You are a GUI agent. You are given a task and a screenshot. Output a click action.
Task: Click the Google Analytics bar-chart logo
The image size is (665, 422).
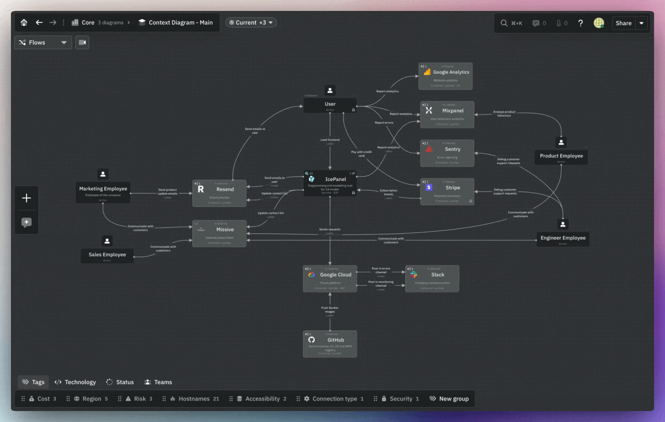pos(427,72)
